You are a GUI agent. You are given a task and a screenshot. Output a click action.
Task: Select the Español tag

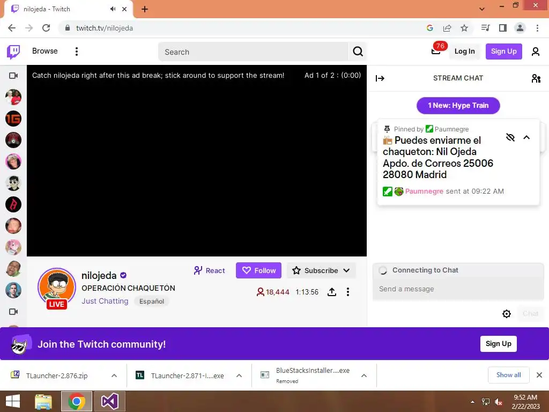point(152,301)
